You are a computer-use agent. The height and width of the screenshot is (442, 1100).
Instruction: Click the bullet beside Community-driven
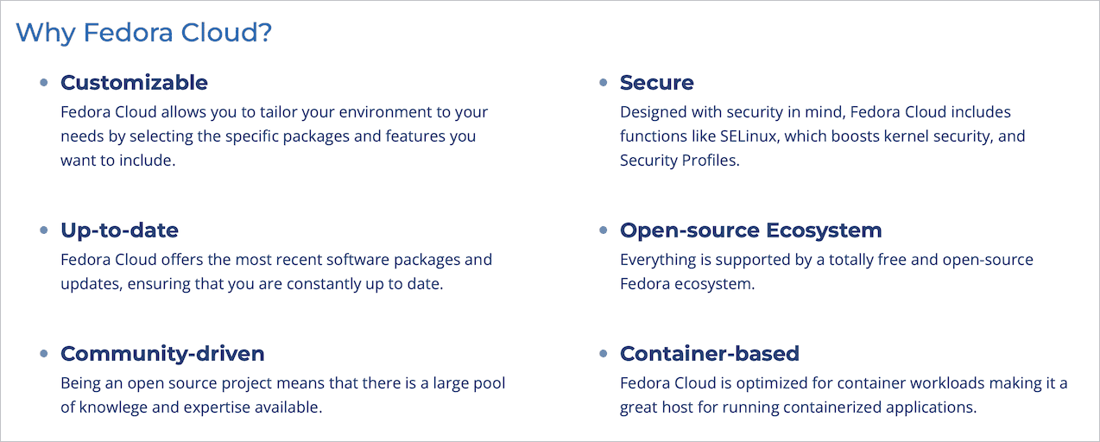pyautogui.click(x=44, y=354)
